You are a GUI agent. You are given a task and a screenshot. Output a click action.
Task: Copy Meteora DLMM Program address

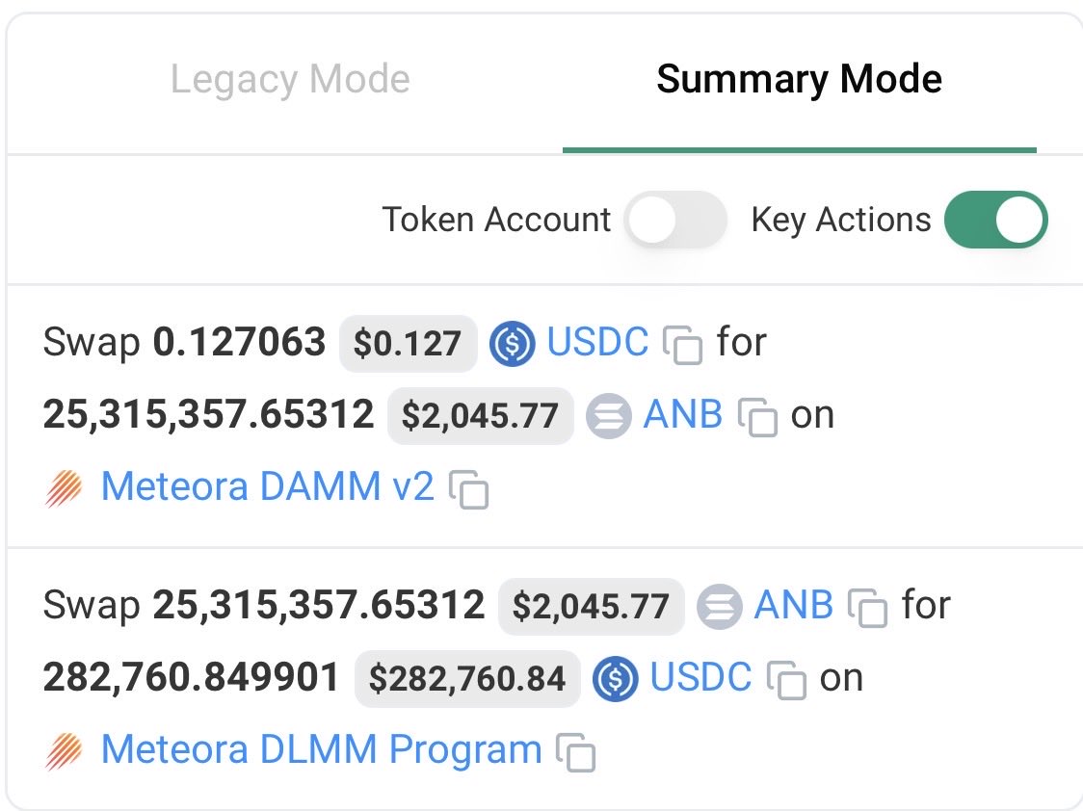tap(576, 751)
